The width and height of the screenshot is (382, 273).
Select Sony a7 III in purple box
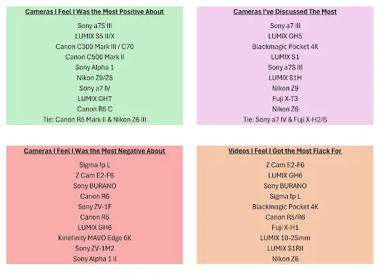pyautogui.click(x=285, y=26)
